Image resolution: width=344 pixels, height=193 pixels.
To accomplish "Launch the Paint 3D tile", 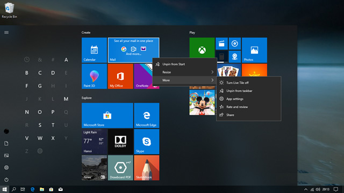I will 95,76.
